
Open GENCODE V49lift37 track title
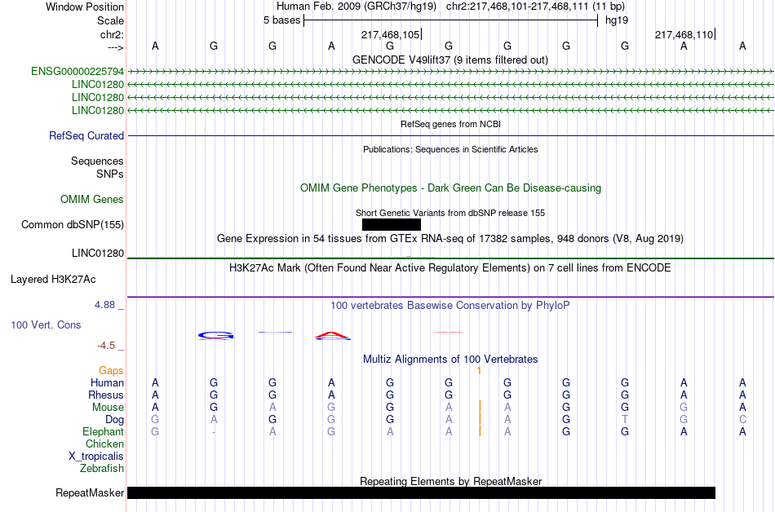pyautogui.click(x=449, y=60)
